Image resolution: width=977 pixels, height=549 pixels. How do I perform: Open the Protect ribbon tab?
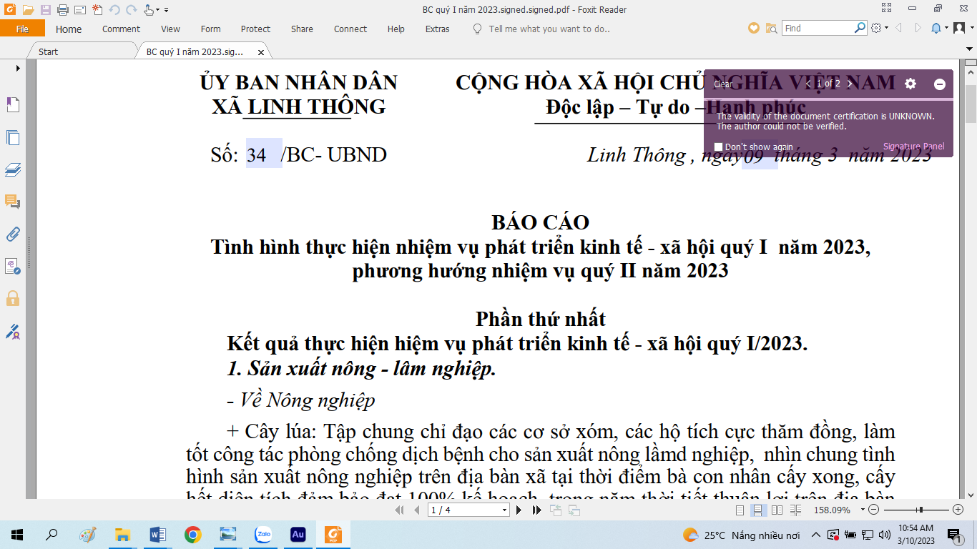tap(255, 29)
